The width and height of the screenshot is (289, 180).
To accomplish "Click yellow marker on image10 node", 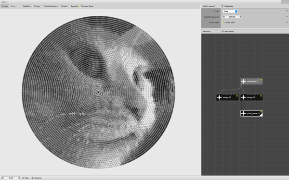I will pyautogui.click(x=261, y=96).
